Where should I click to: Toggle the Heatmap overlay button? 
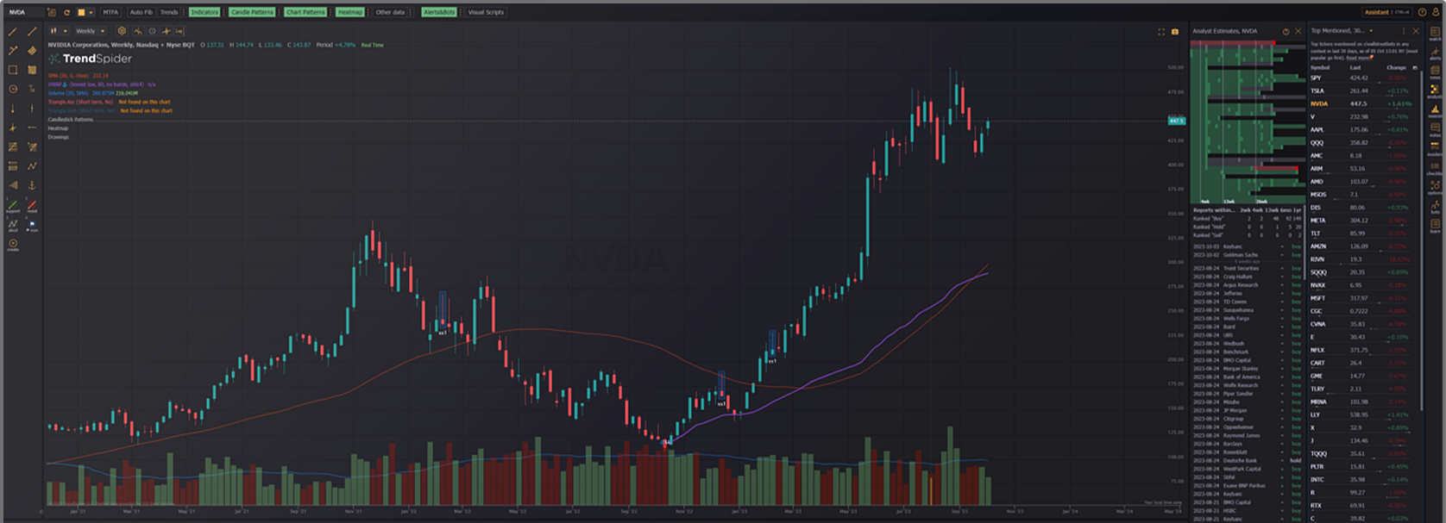pyautogui.click(x=349, y=12)
